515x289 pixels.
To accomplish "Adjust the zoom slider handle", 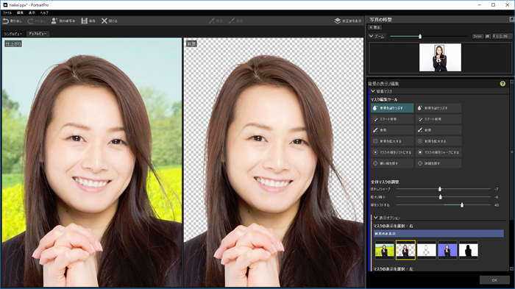I will (420, 36).
